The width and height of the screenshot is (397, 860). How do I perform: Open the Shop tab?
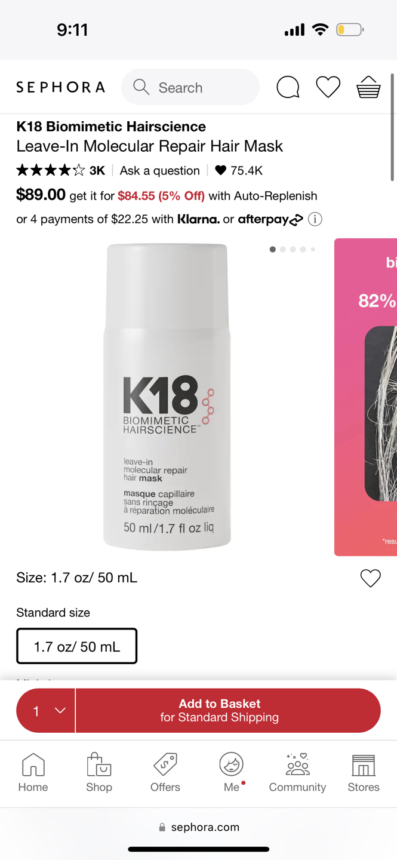click(99, 772)
